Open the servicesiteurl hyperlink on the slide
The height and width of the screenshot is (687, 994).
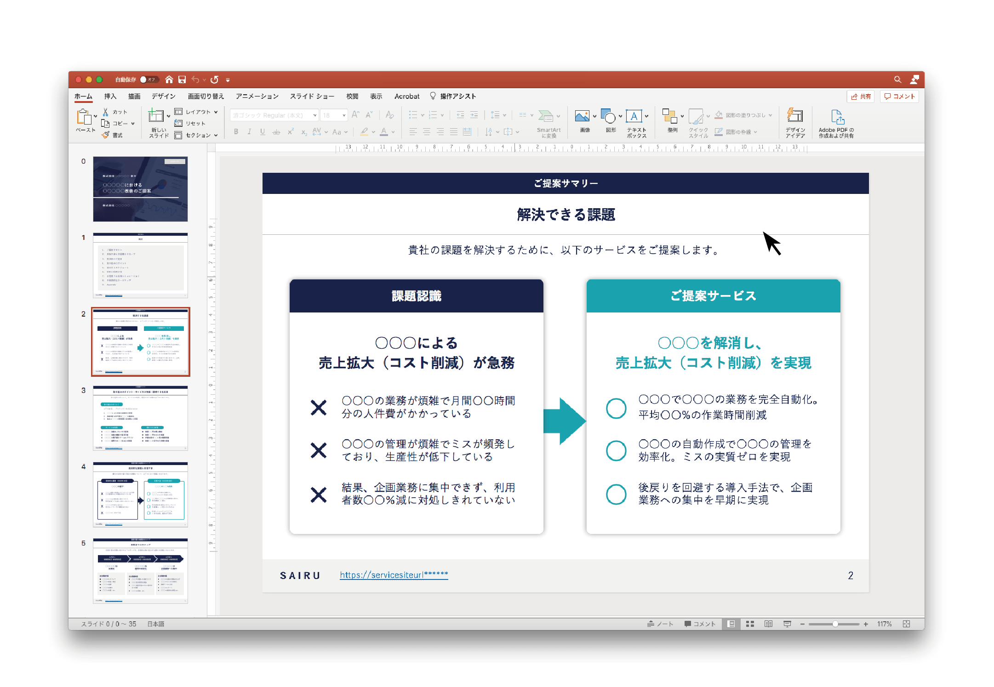click(x=394, y=574)
